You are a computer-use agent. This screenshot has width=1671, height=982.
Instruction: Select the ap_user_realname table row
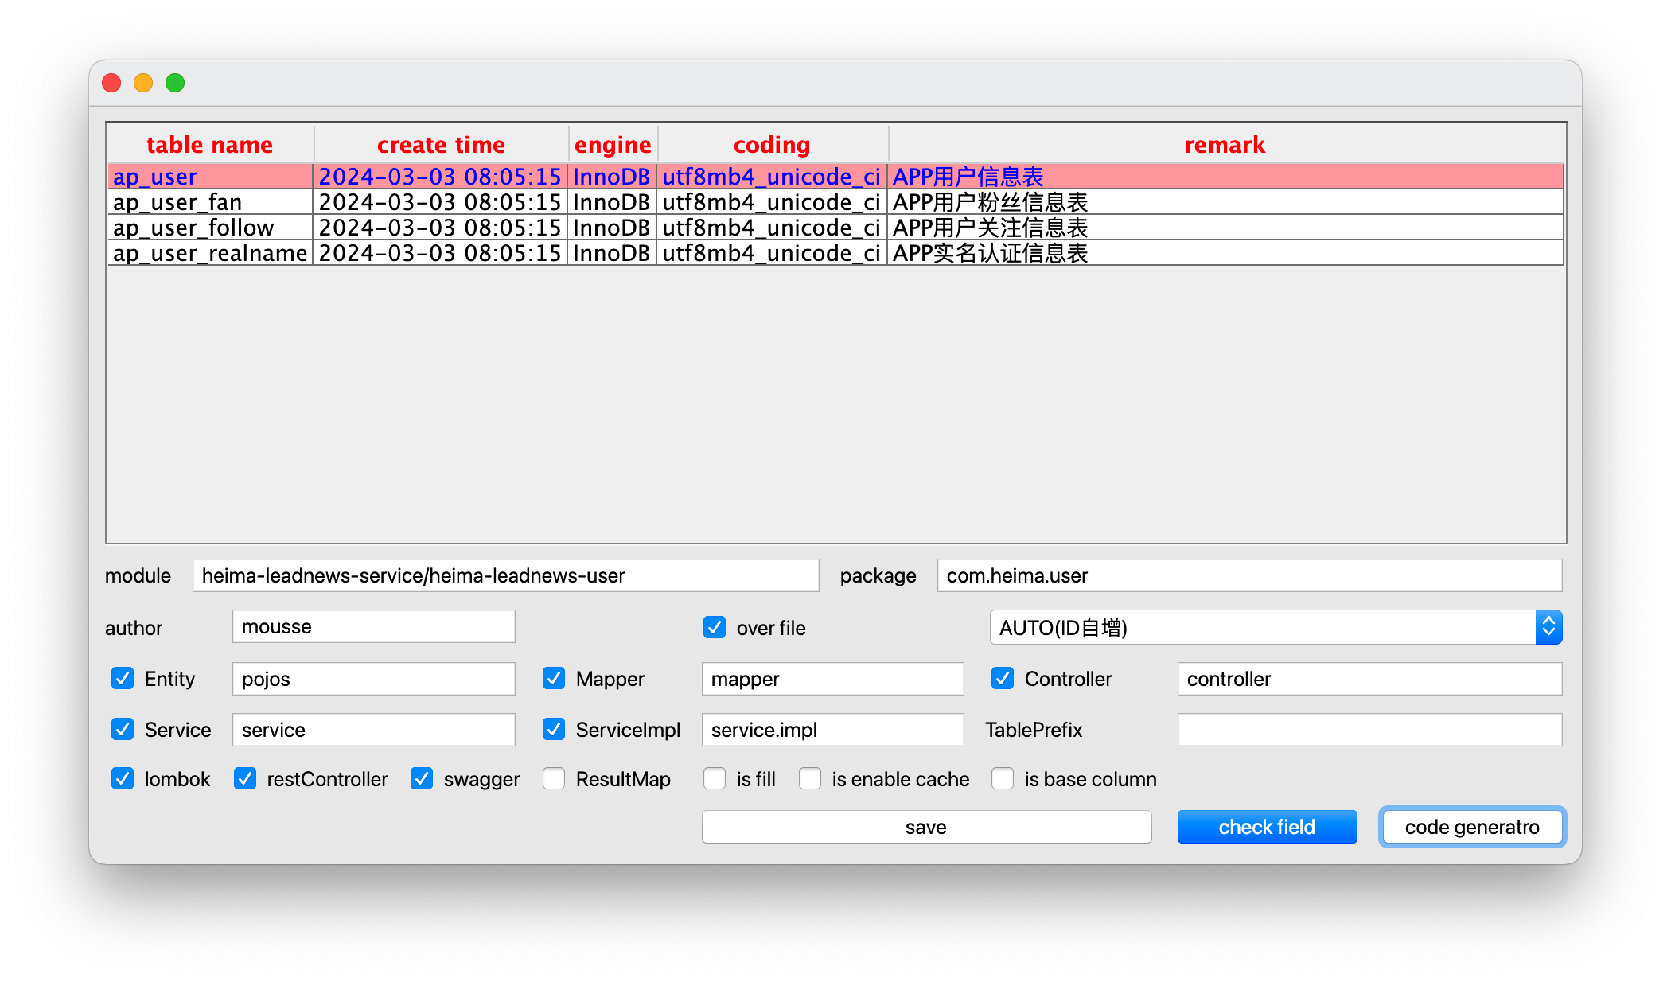coord(835,253)
